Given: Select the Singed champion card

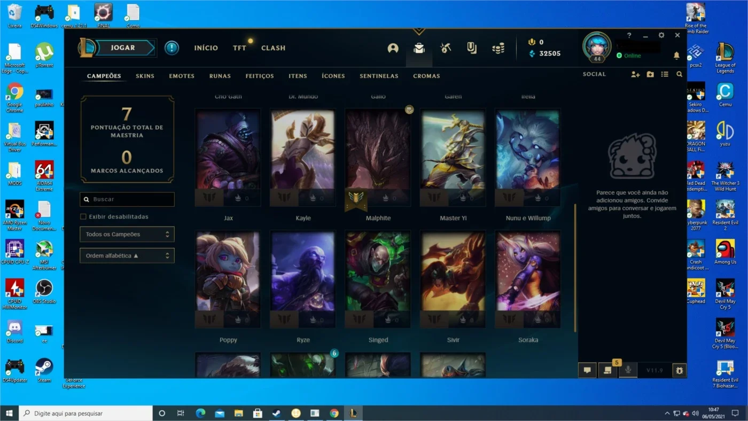Looking at the screenshot, I should click(x=378, y=279).
